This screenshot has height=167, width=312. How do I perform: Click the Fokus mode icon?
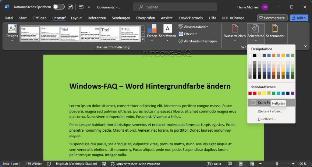coord(209,164)
